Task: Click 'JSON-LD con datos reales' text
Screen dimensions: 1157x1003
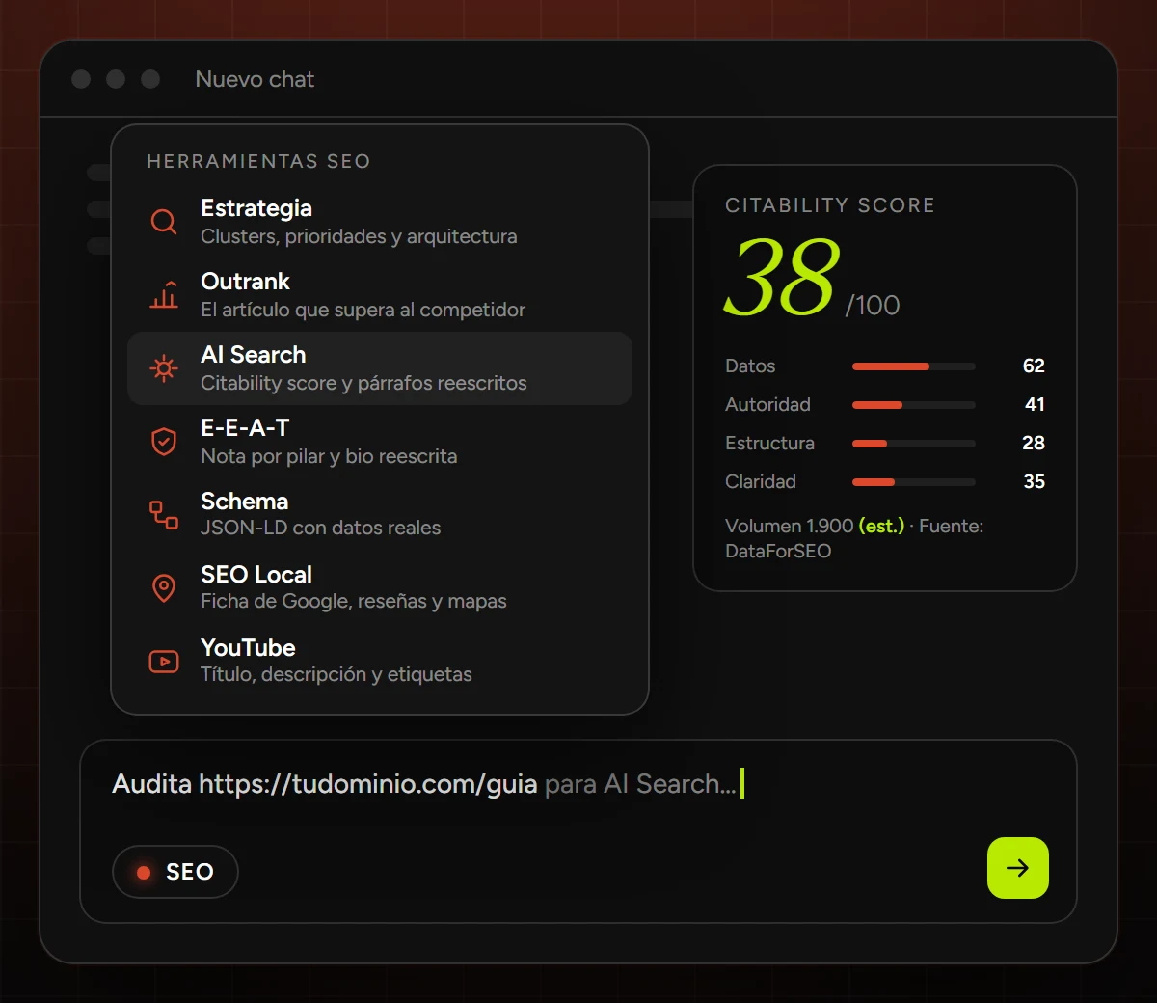Action: 321,528
